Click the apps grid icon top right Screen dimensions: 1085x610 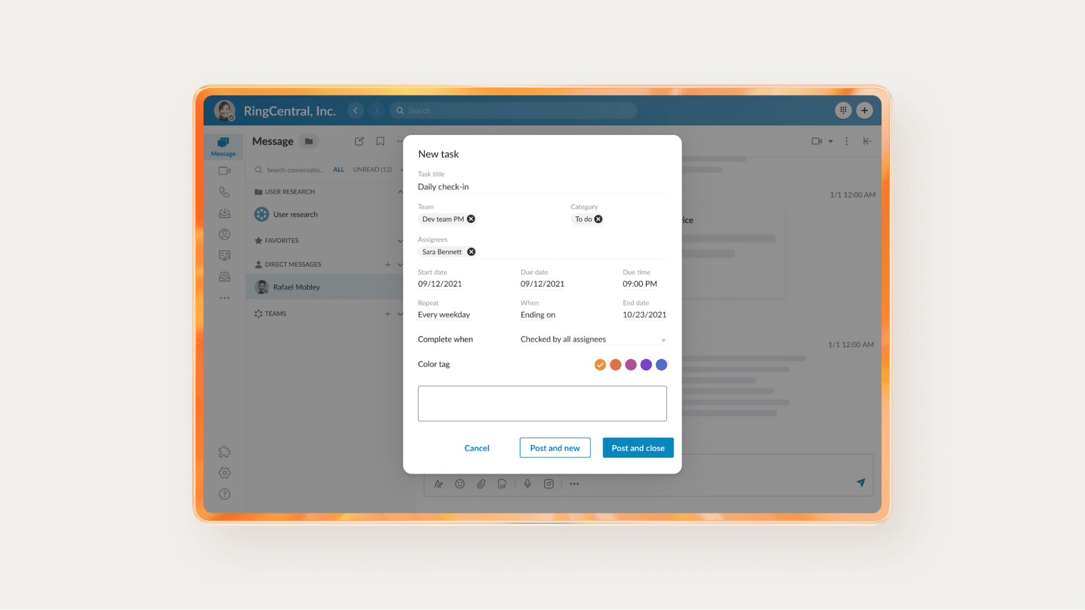843,110
